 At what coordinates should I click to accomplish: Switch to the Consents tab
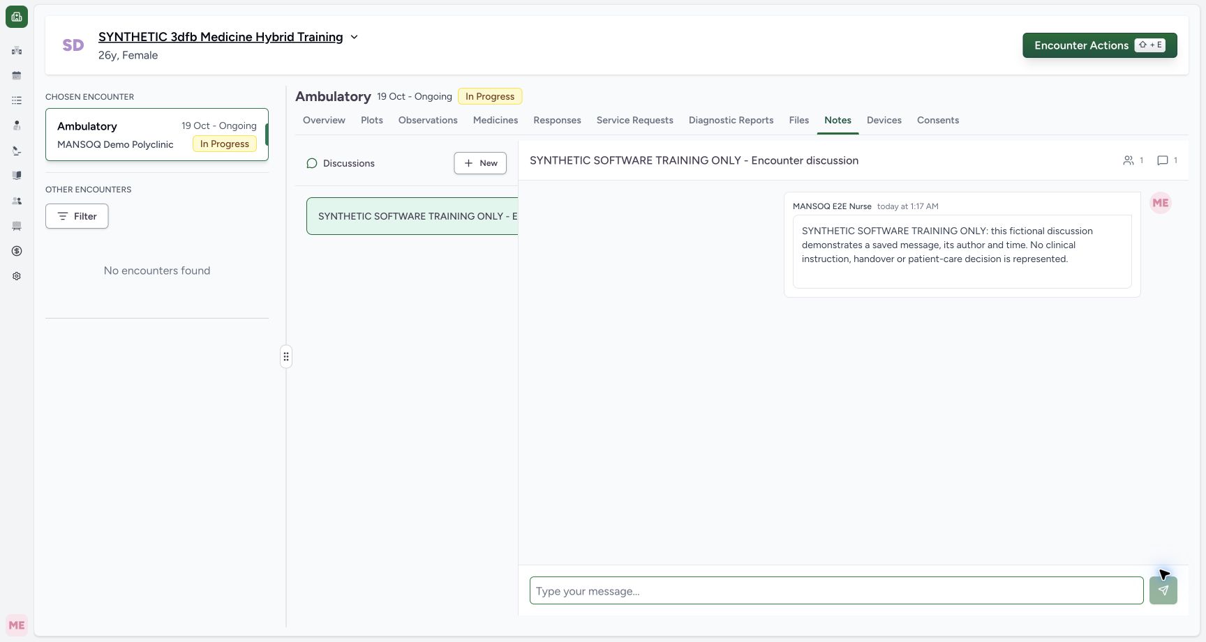point(938,120)
